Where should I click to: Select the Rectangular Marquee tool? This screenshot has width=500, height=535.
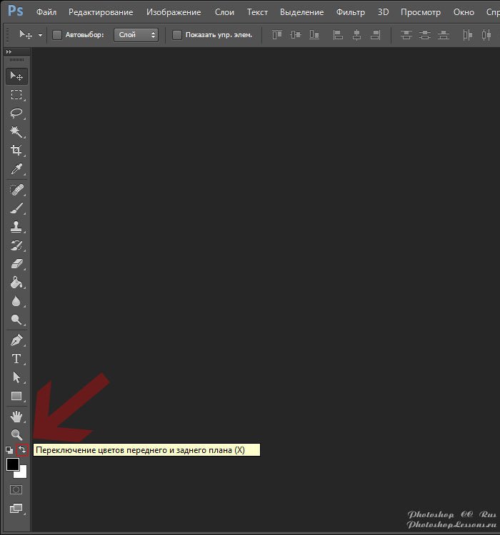16,95
